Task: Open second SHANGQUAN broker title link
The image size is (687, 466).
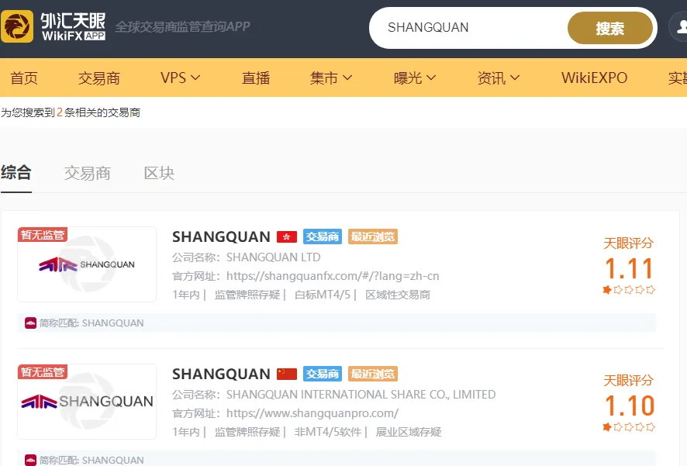Action: point(221,374)
